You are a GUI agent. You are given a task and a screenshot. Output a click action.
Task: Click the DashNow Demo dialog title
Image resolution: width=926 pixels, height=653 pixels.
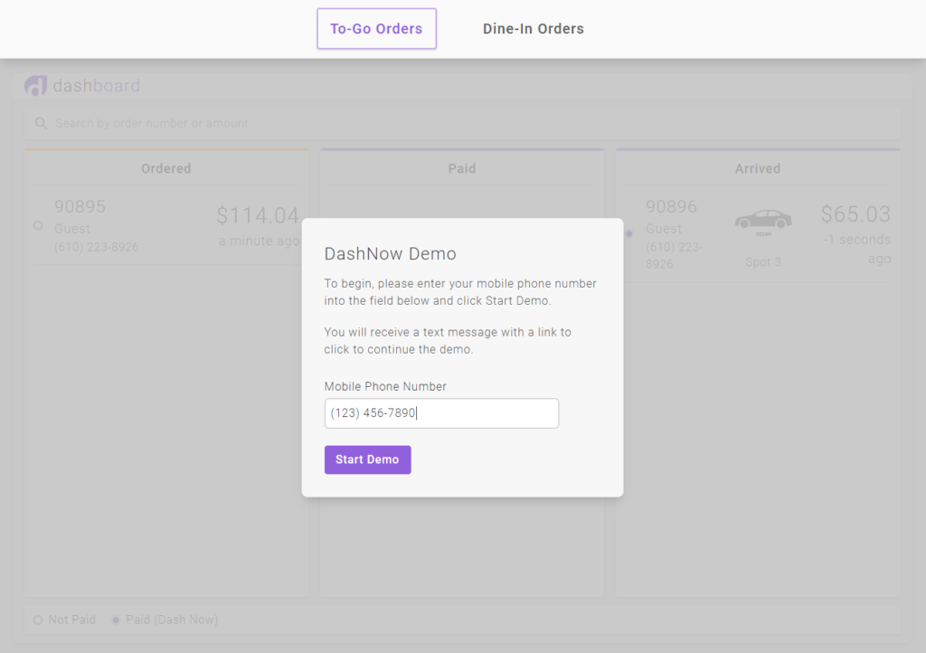[x=391, y=254]
